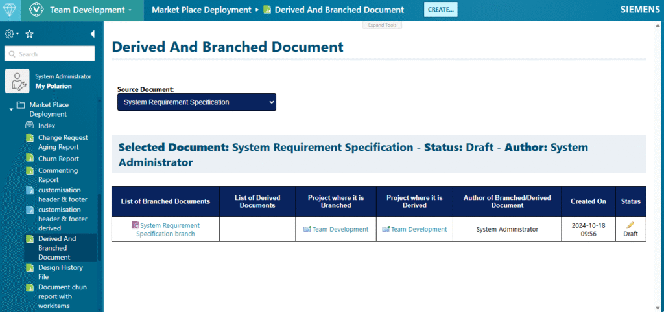Click the favorites star icon in sidebar

[x=29, y=34]
